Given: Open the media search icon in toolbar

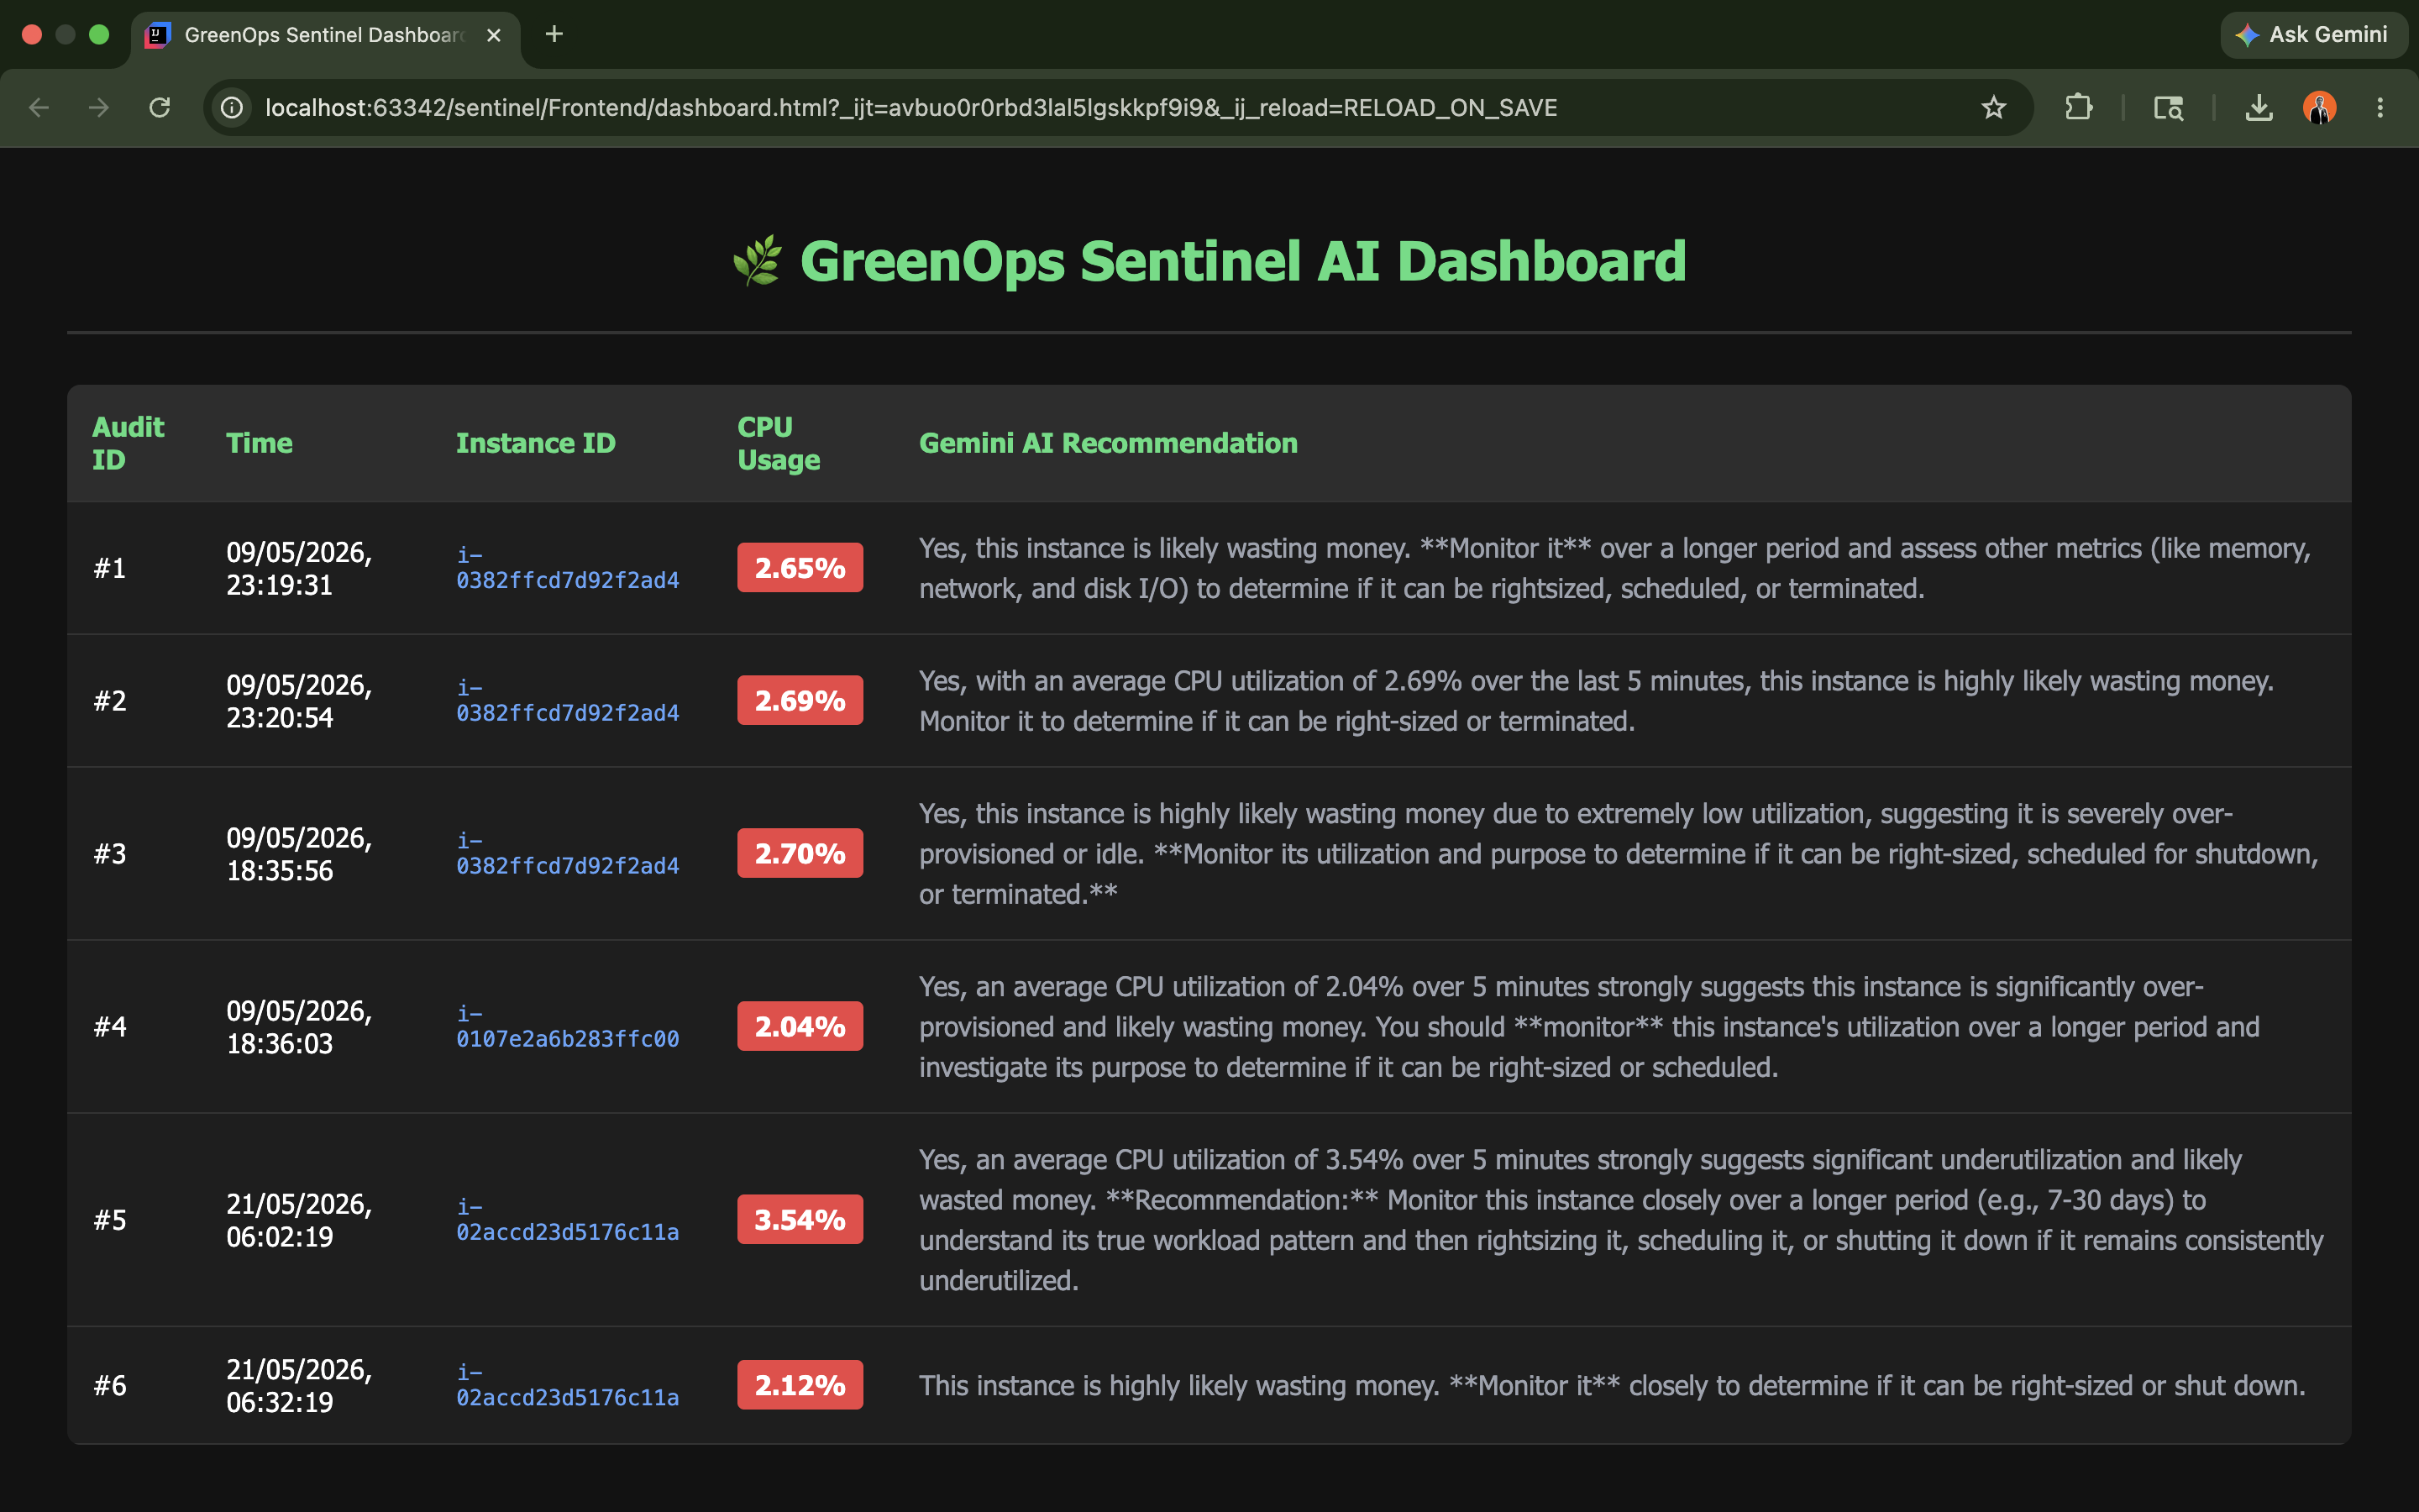Looking at the screenshot, I should tap(2168, 107).
